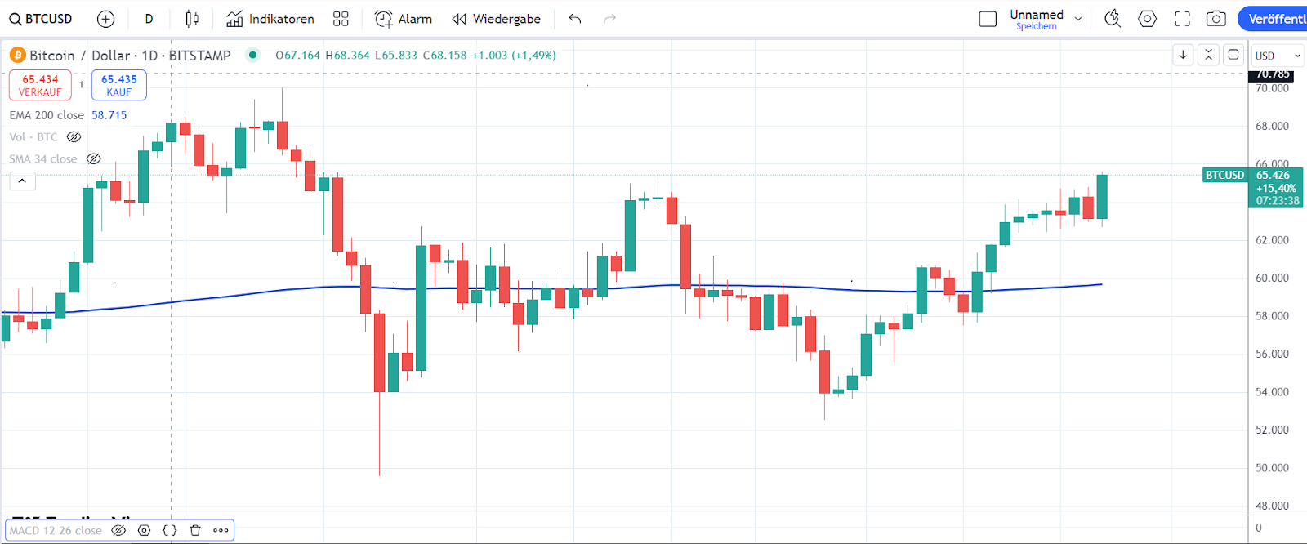Remove the MACD indicator with the trash icon
The width and height of the screenshot is (1307, 544).
(x=195, y=530)
